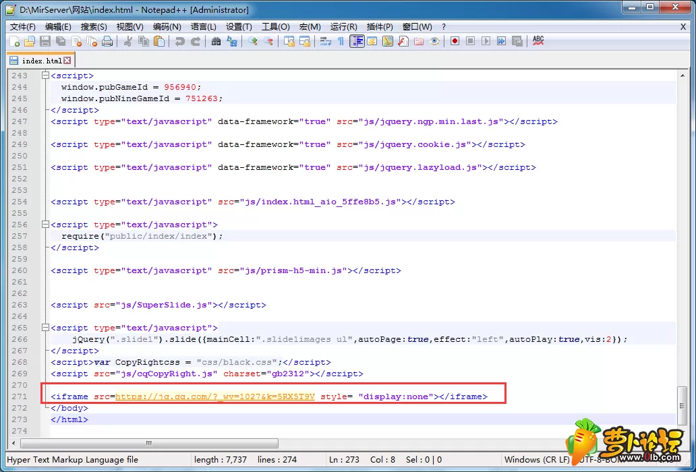This screenshot has width=696, height=472.
Task: Close the index.html tab
Action: [67, 60]
